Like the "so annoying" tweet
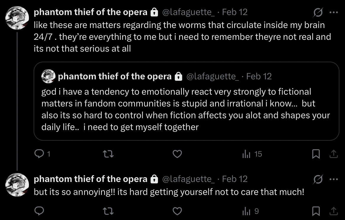The height and width of the screenshot is (220, 345). click(x=177, y=211)
